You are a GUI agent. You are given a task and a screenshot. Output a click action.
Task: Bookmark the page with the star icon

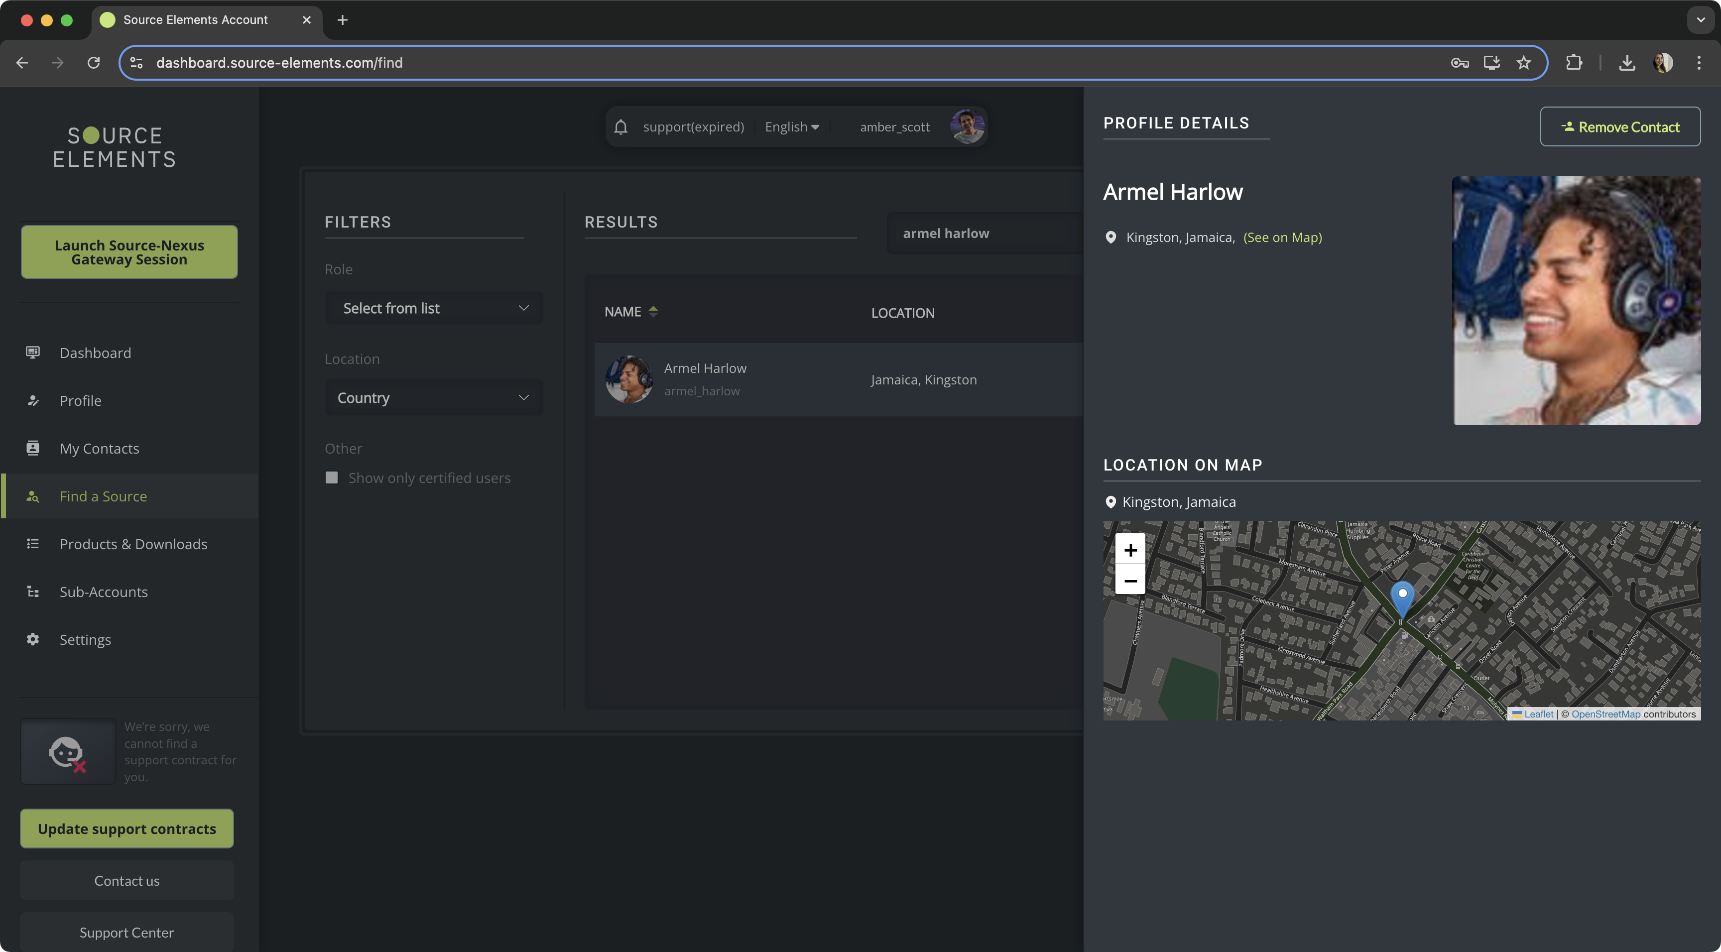pos(1523,63)
